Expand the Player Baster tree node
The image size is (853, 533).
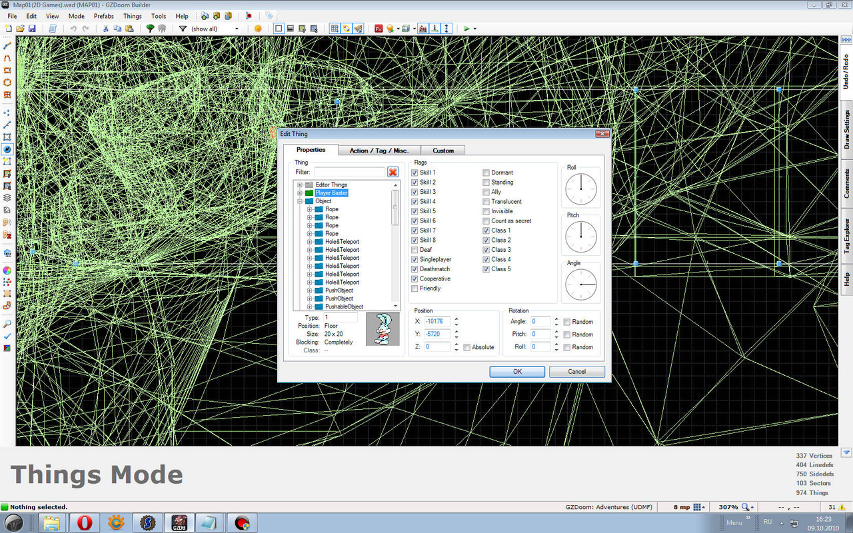click(300, 193)
